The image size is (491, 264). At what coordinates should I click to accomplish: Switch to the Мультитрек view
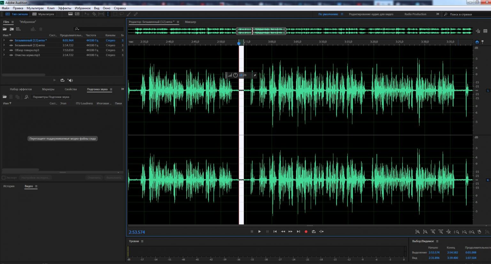pyautogui.click(x=43, y=14)
